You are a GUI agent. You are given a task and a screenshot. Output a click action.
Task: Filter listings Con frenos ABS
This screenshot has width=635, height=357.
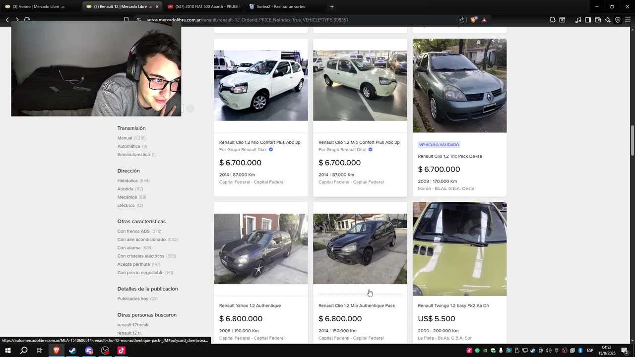click(133, 232)
